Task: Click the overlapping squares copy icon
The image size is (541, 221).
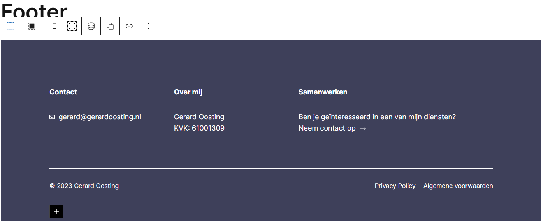Action: point(110,26)
